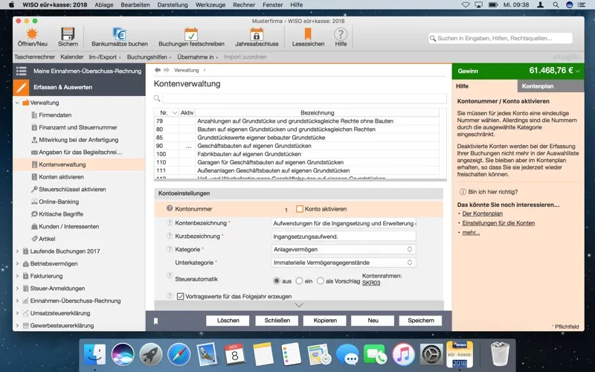Switch to the Hilfe tab in side panel
This screenshot has height=372, width=595.
(x=485, y=86)
